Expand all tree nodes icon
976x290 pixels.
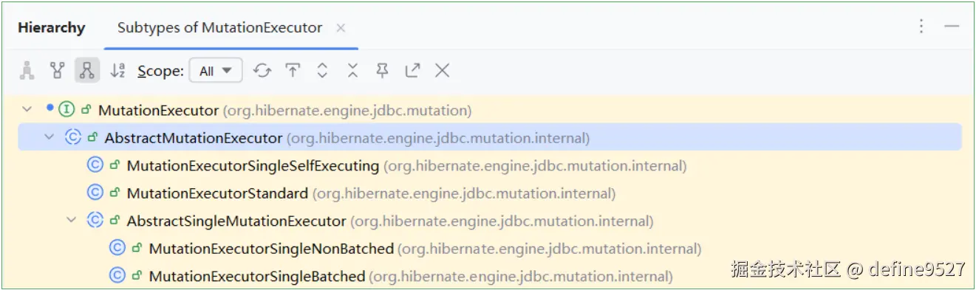click(322, 71)
